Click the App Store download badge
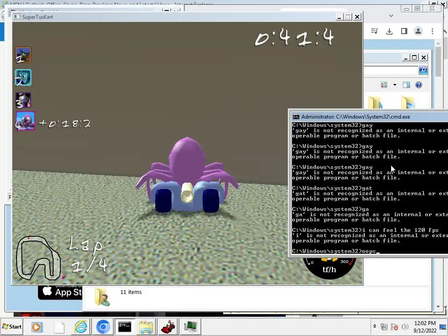448x336 pixels. [60, 292]
